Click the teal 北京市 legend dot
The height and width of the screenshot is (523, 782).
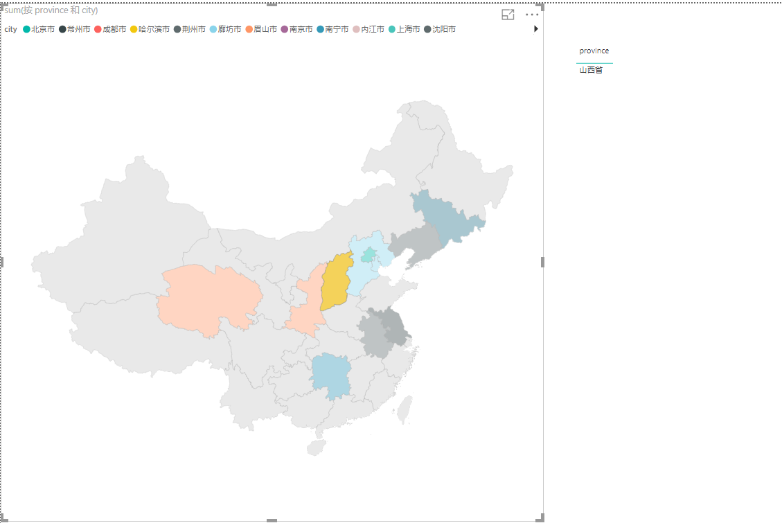[26, 29]
